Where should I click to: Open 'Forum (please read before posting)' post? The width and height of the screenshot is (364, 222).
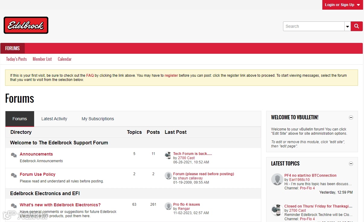tap(204, 174)
